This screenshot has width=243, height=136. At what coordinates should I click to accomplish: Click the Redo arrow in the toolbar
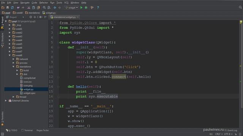23,8
